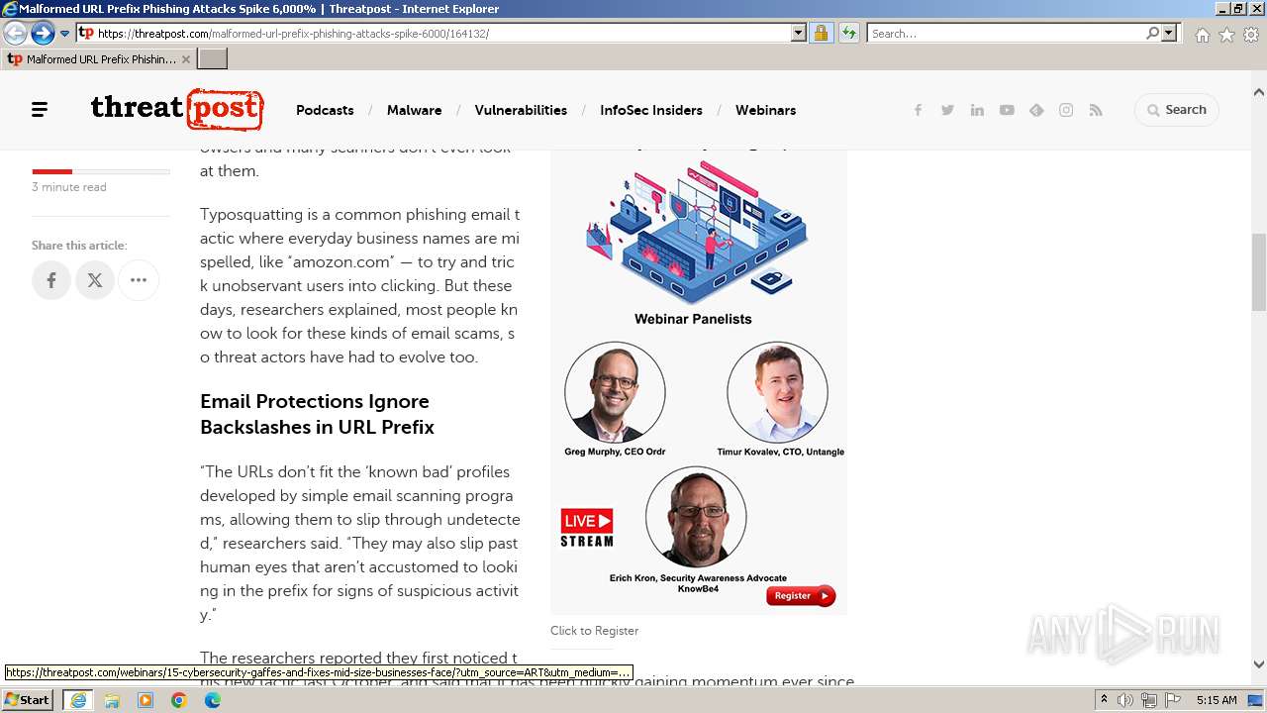Open the Webinars section
This screenshot has width=1267, height=713.
point(765,110)
